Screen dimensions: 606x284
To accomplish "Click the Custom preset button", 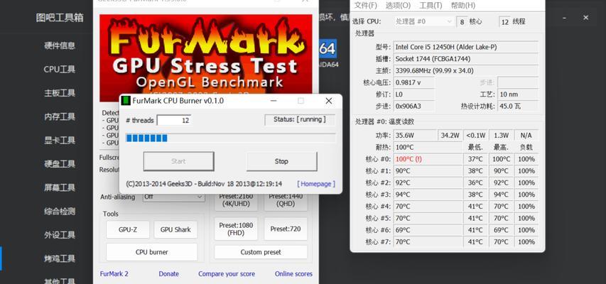I will (261, 252).
